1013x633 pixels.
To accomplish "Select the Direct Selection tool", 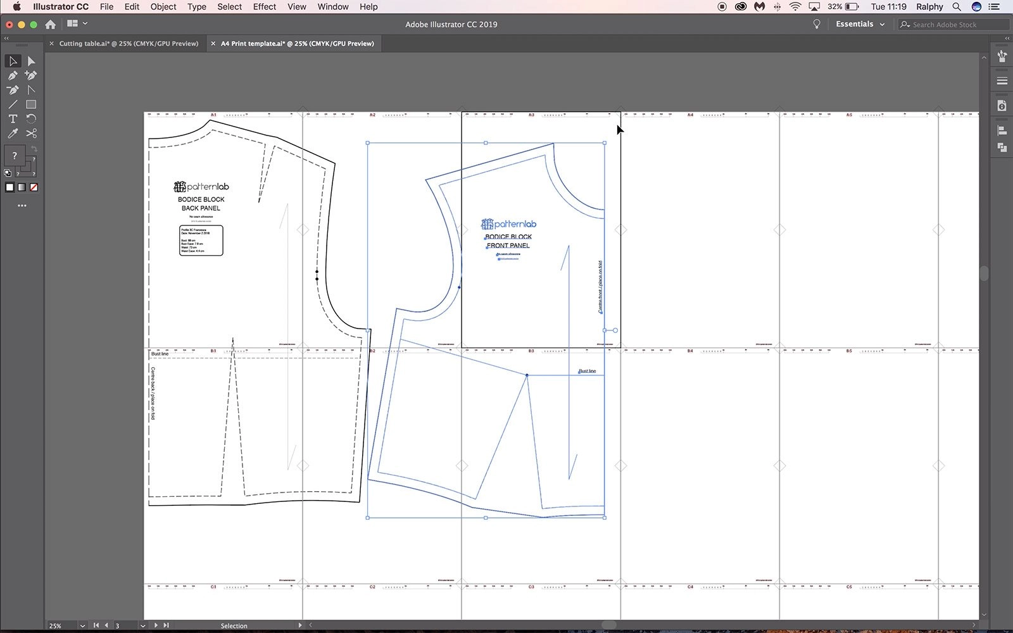I will click(x=31, y=61).
